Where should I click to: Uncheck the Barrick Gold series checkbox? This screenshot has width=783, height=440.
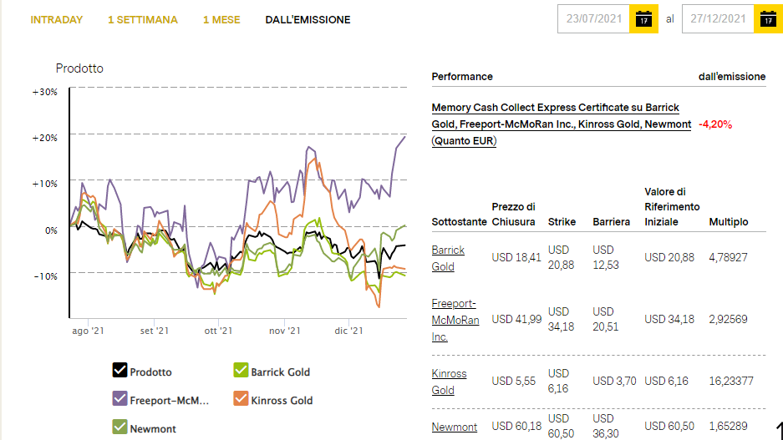coord(241,370)
